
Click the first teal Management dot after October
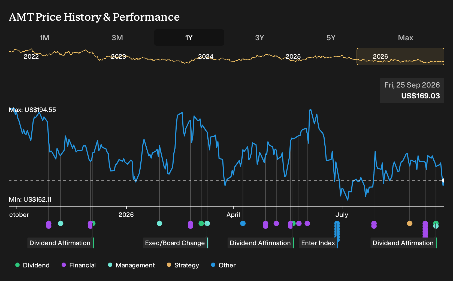coord(61,223)
